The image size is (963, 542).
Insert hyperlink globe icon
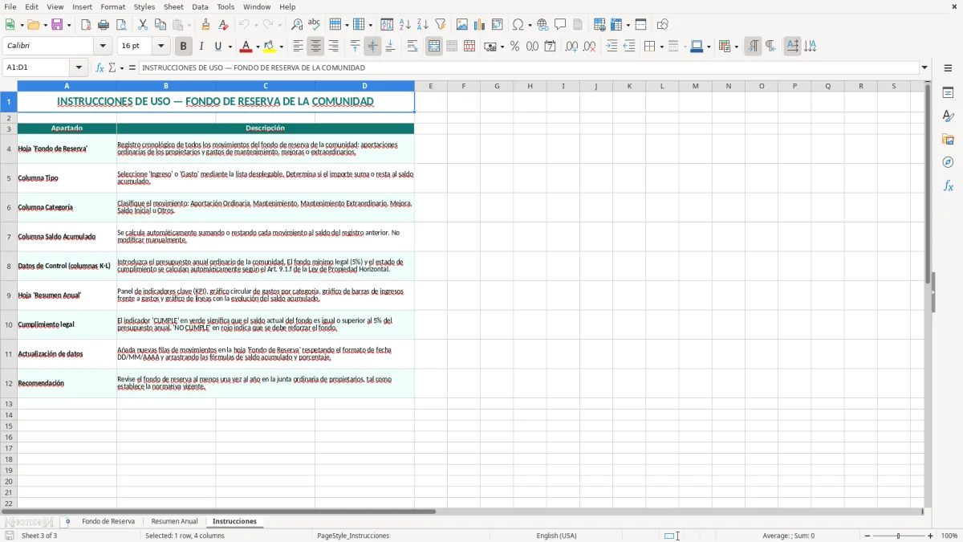pos(542,25)
